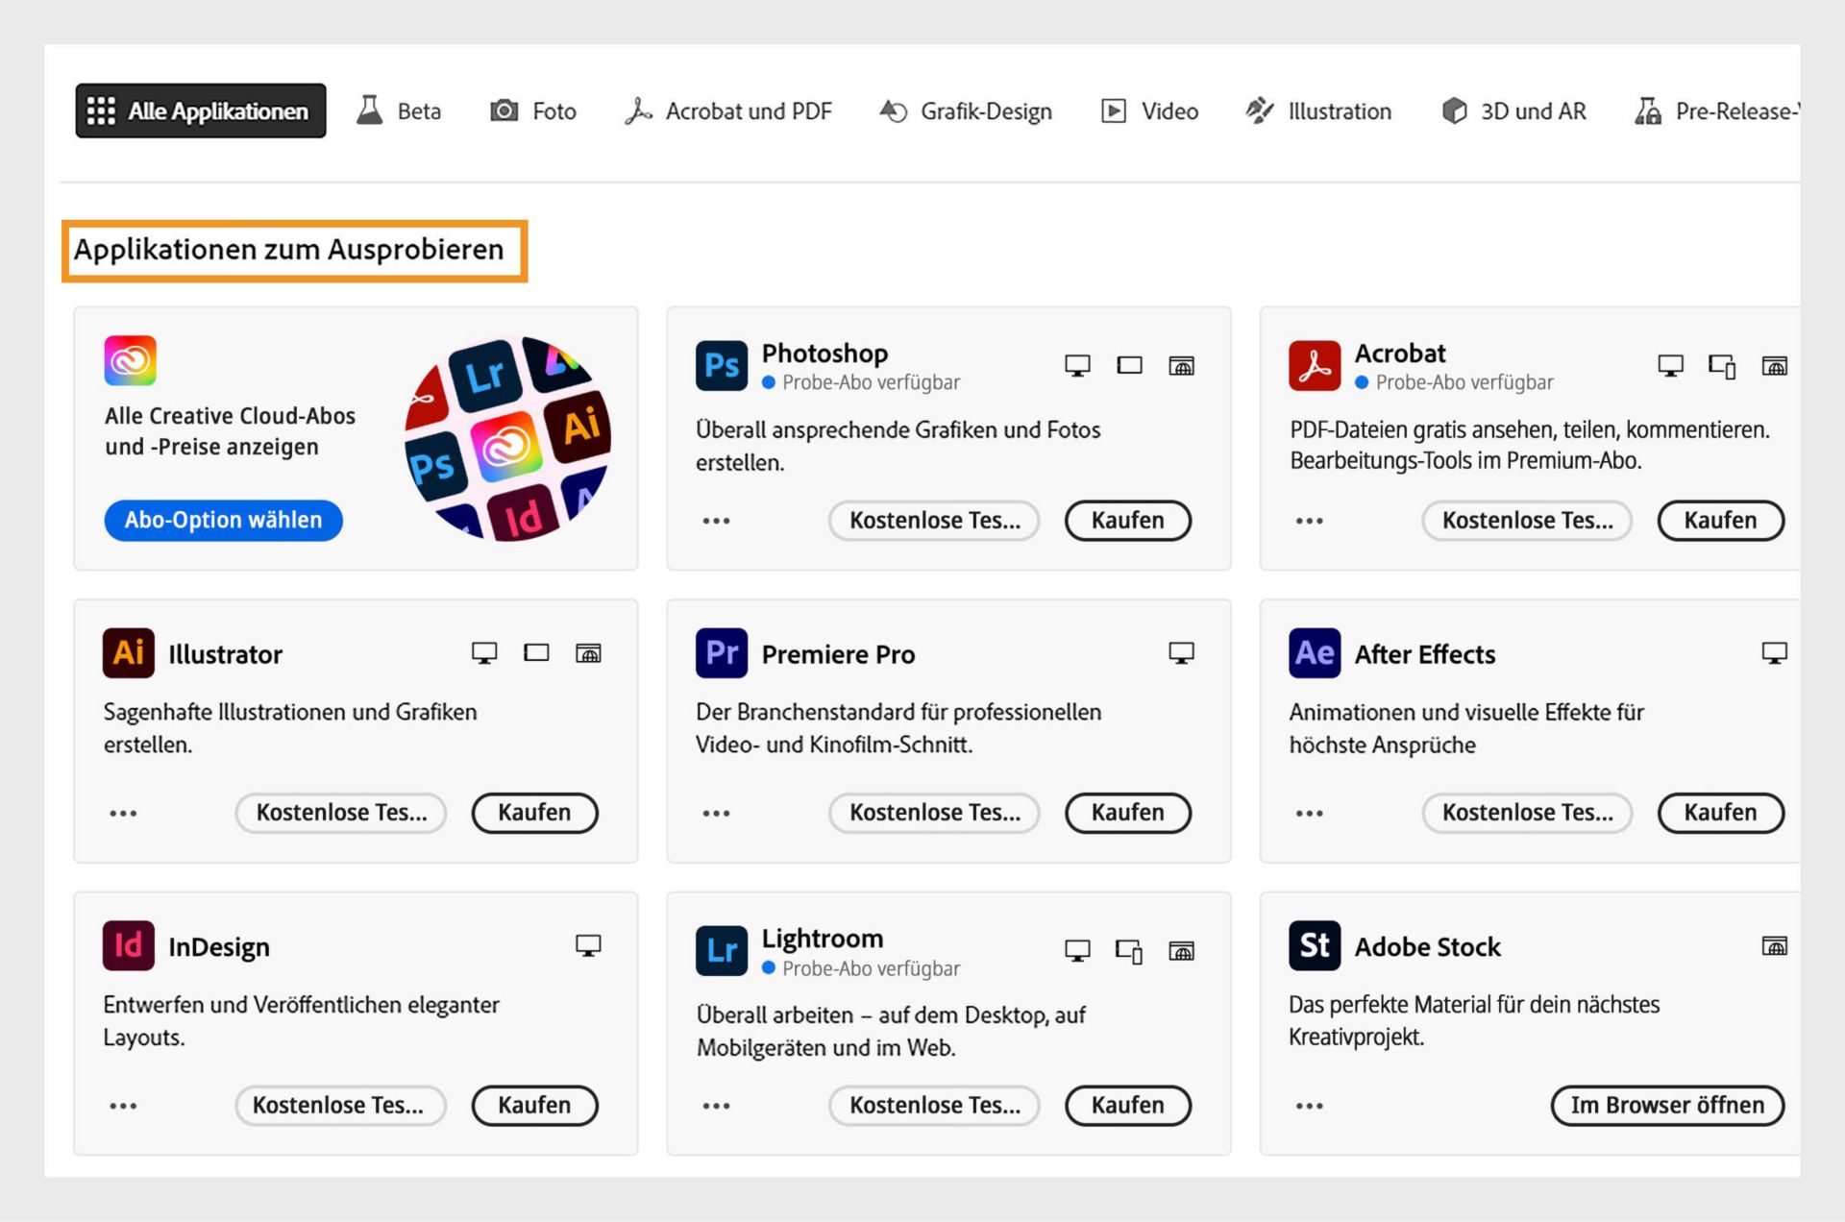Click Illustrator's desktop platform icon
The image size is (1845, 1222).
click(484, 653)
